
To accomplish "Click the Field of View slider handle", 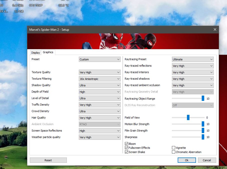I will [188, 117].
